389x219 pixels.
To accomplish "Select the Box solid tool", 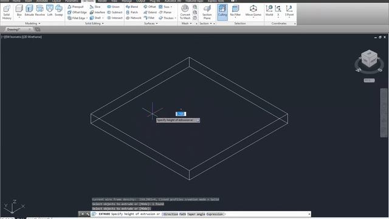I will tap(19, 10).
